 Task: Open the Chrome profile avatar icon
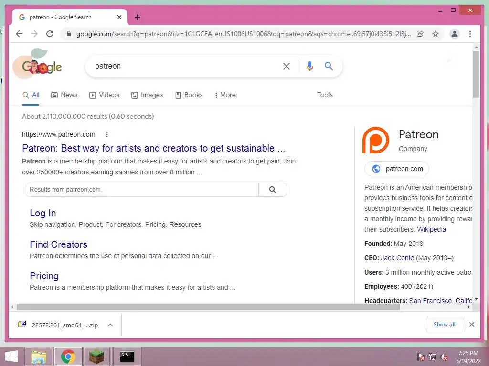(455, 34)
